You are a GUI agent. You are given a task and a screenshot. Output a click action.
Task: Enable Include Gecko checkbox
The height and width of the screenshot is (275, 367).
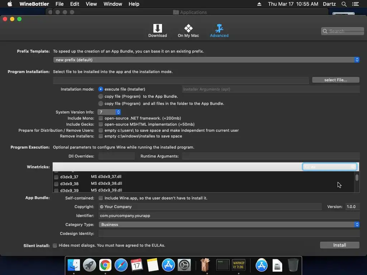[101, 124]
